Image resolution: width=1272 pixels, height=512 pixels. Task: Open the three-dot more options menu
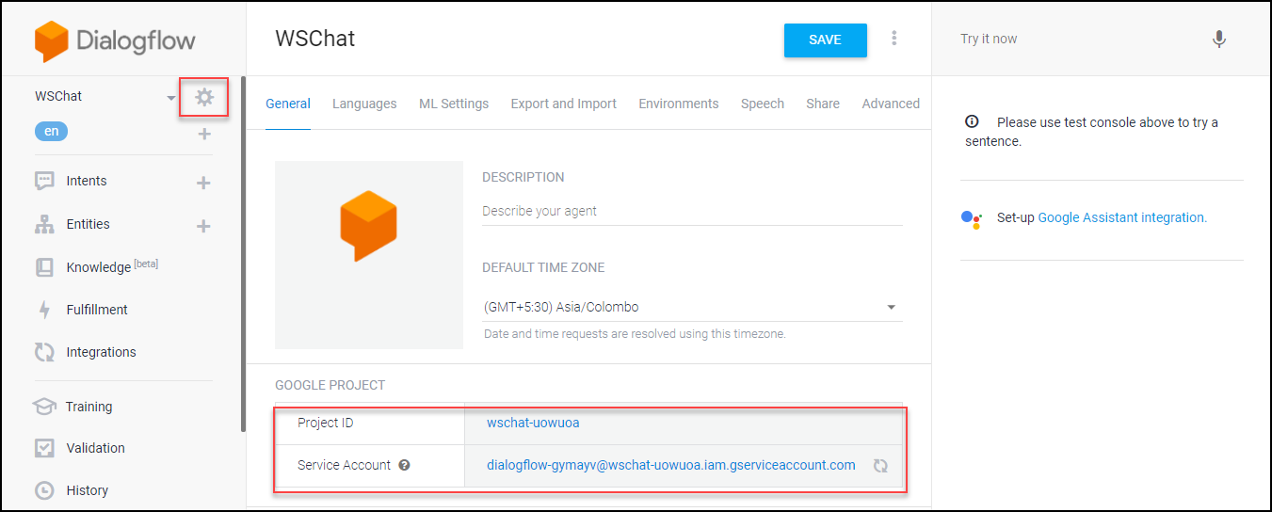click(894, 39)
